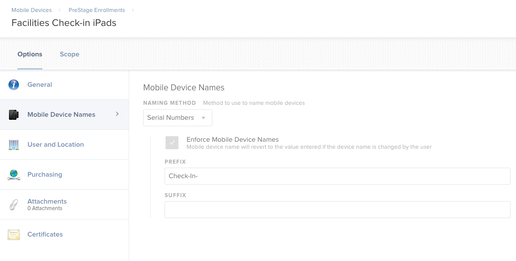
Task: Go to PreStage Enrollments breadcrumb
Action: (x=97, y=10)
